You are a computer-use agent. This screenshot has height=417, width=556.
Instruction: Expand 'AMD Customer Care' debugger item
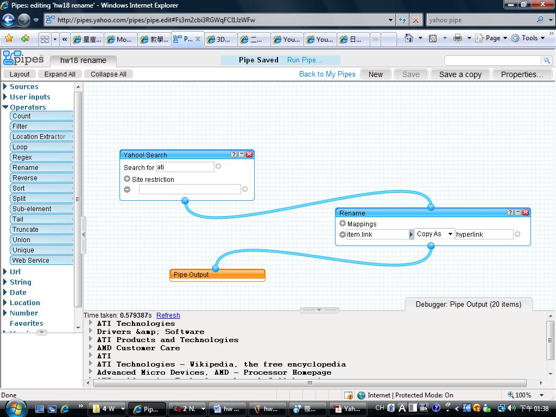coord(91,347)
